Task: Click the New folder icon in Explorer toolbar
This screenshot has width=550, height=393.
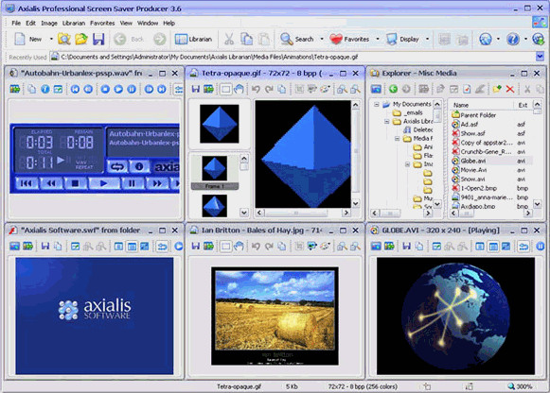Action: tap(497, 89)
